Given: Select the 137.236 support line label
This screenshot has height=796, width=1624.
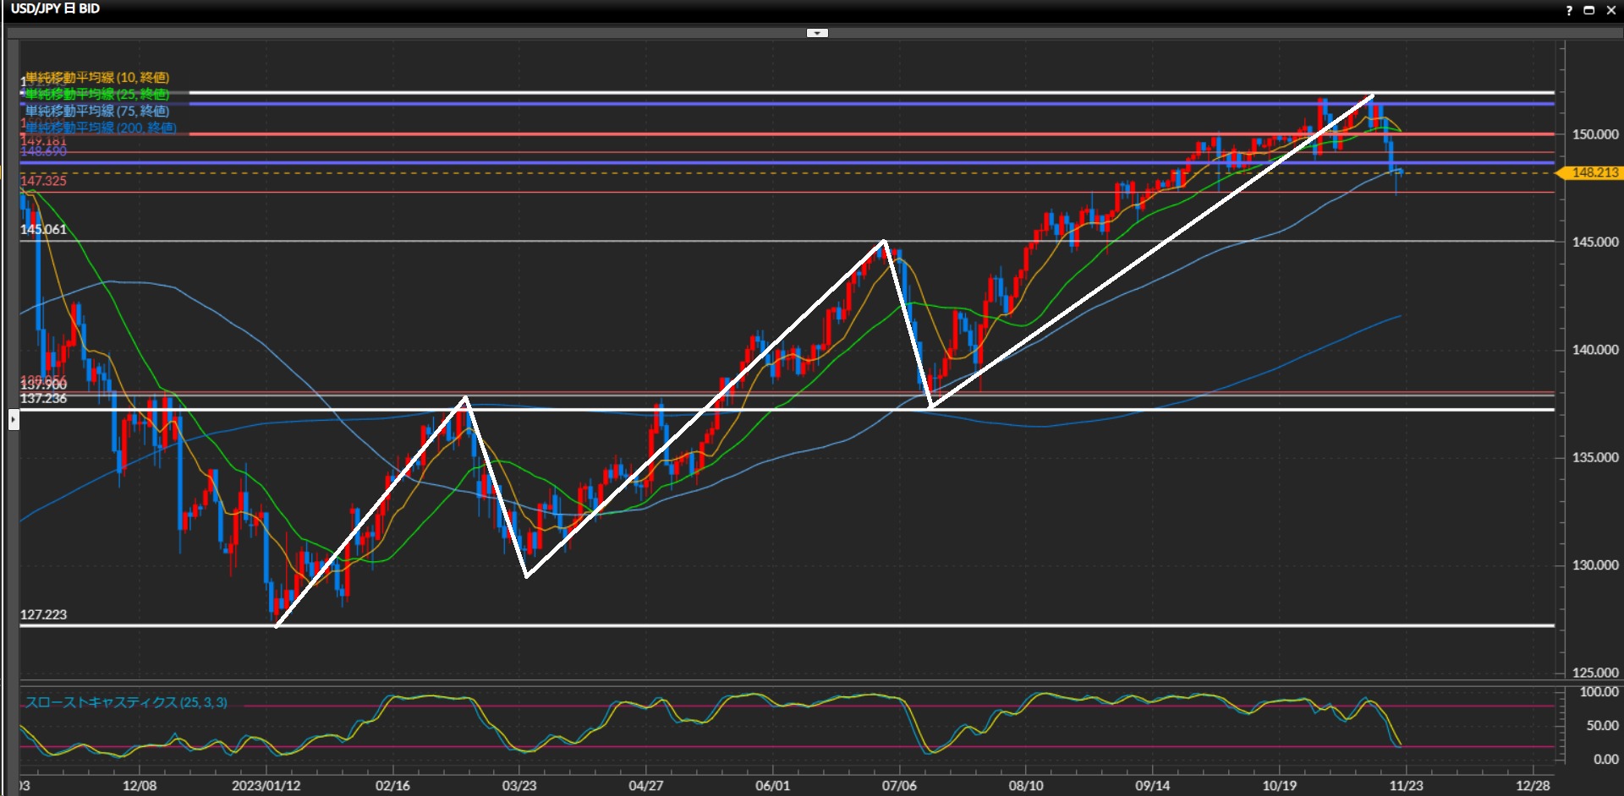Looking at the screenshot, I should pos(43,399).
